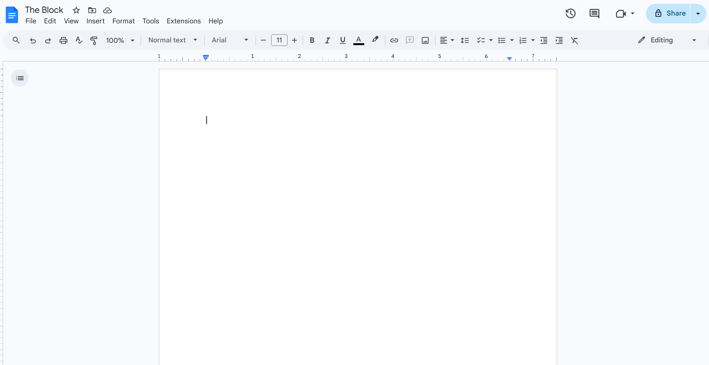Open the Insert menu
709x365 pixels.
tap(95, 21)
